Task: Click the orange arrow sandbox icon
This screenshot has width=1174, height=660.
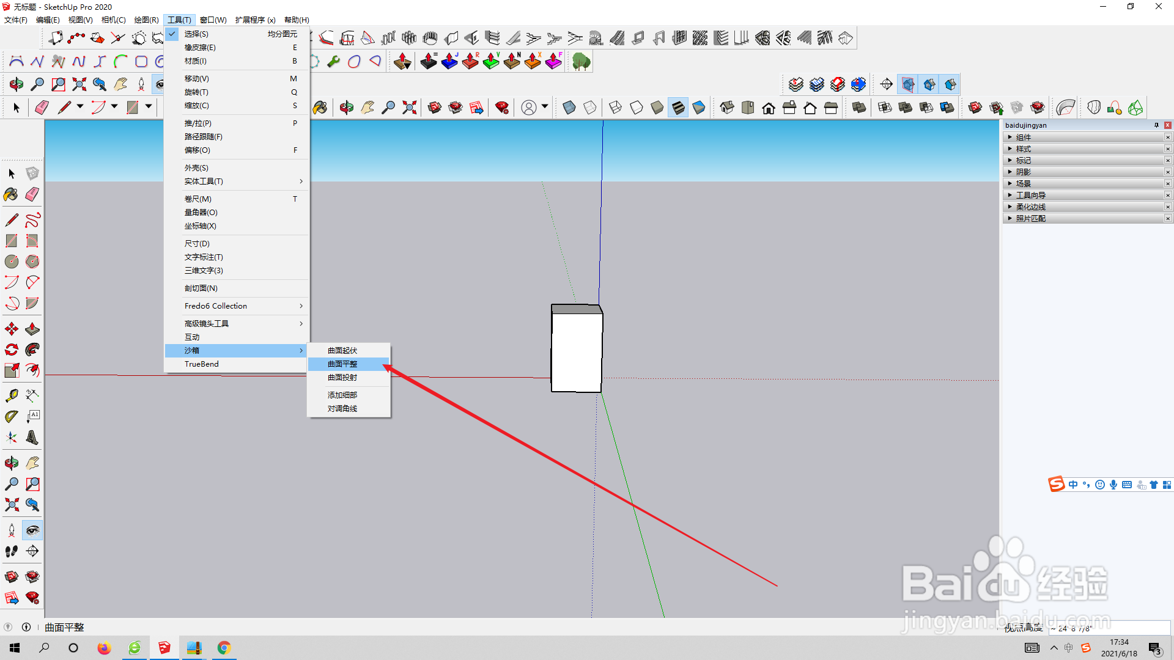Action: click(533, 61)
